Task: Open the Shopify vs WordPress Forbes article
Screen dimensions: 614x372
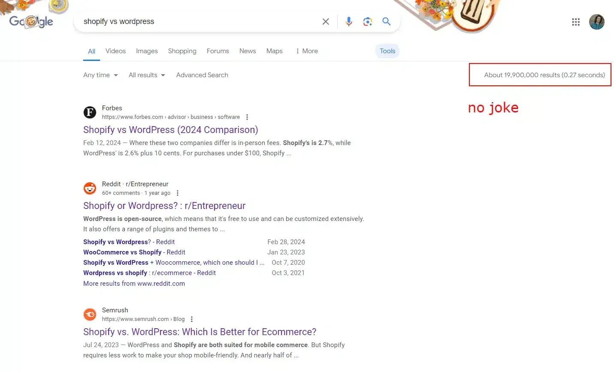Action: coord(170,130)
